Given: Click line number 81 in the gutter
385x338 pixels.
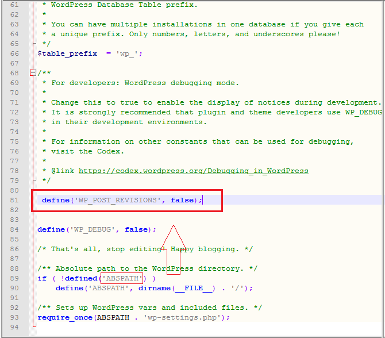Looking at the screenshot, I should [14, 200].
